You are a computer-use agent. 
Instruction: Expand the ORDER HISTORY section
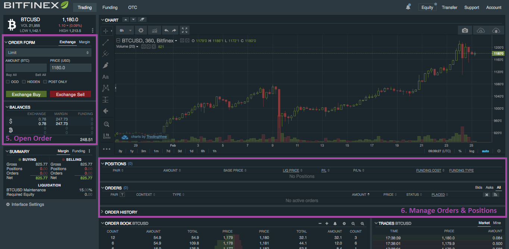103,212
